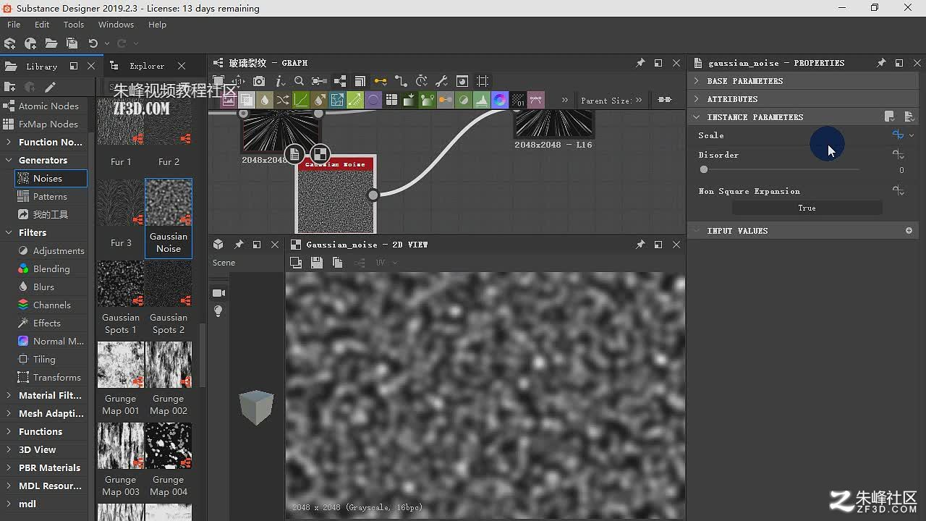
Task: Add a Gradient Map node via rainbow ring icon
Action: point(500,100)
